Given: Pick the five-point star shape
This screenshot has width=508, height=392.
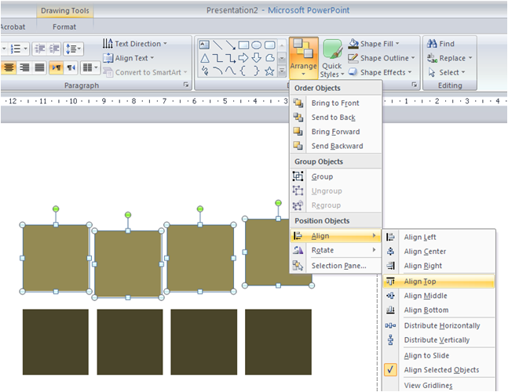Looking at the screenshot, I should tap(269, 71).
